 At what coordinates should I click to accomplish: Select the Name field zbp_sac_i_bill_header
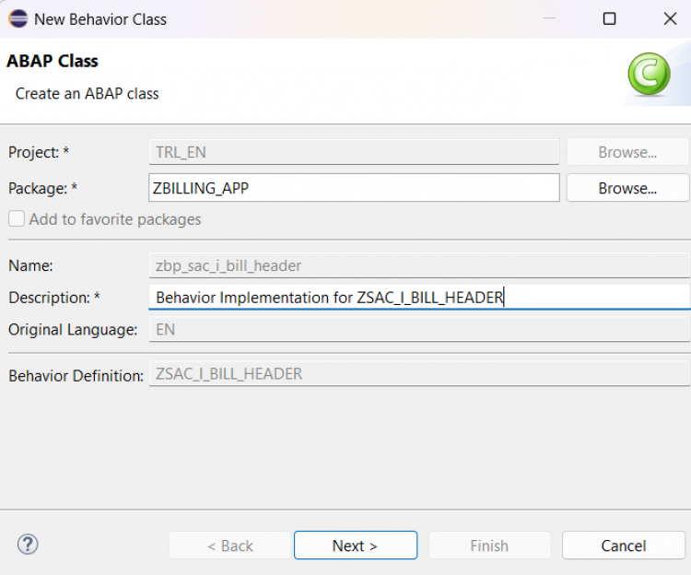coord(418,265)
